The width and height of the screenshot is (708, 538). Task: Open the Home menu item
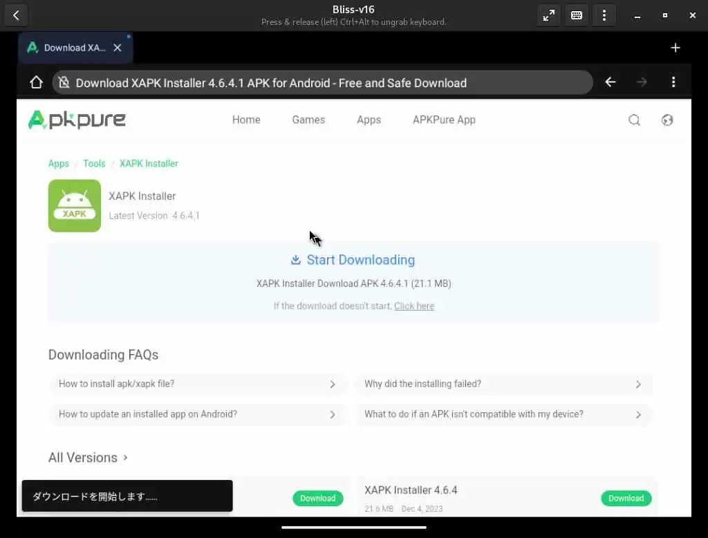[x=246, y=120]
